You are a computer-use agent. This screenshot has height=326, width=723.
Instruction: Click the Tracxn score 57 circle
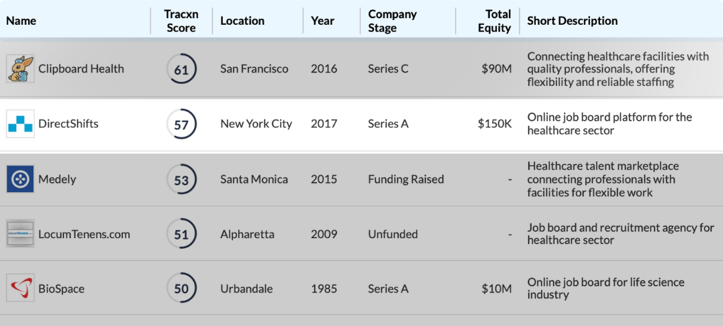pos(181,124)
